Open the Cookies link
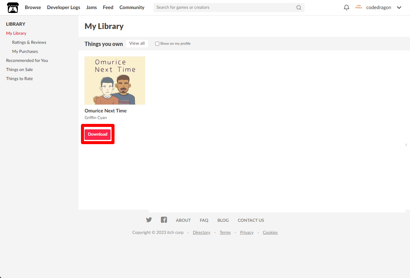 point(270,232)
